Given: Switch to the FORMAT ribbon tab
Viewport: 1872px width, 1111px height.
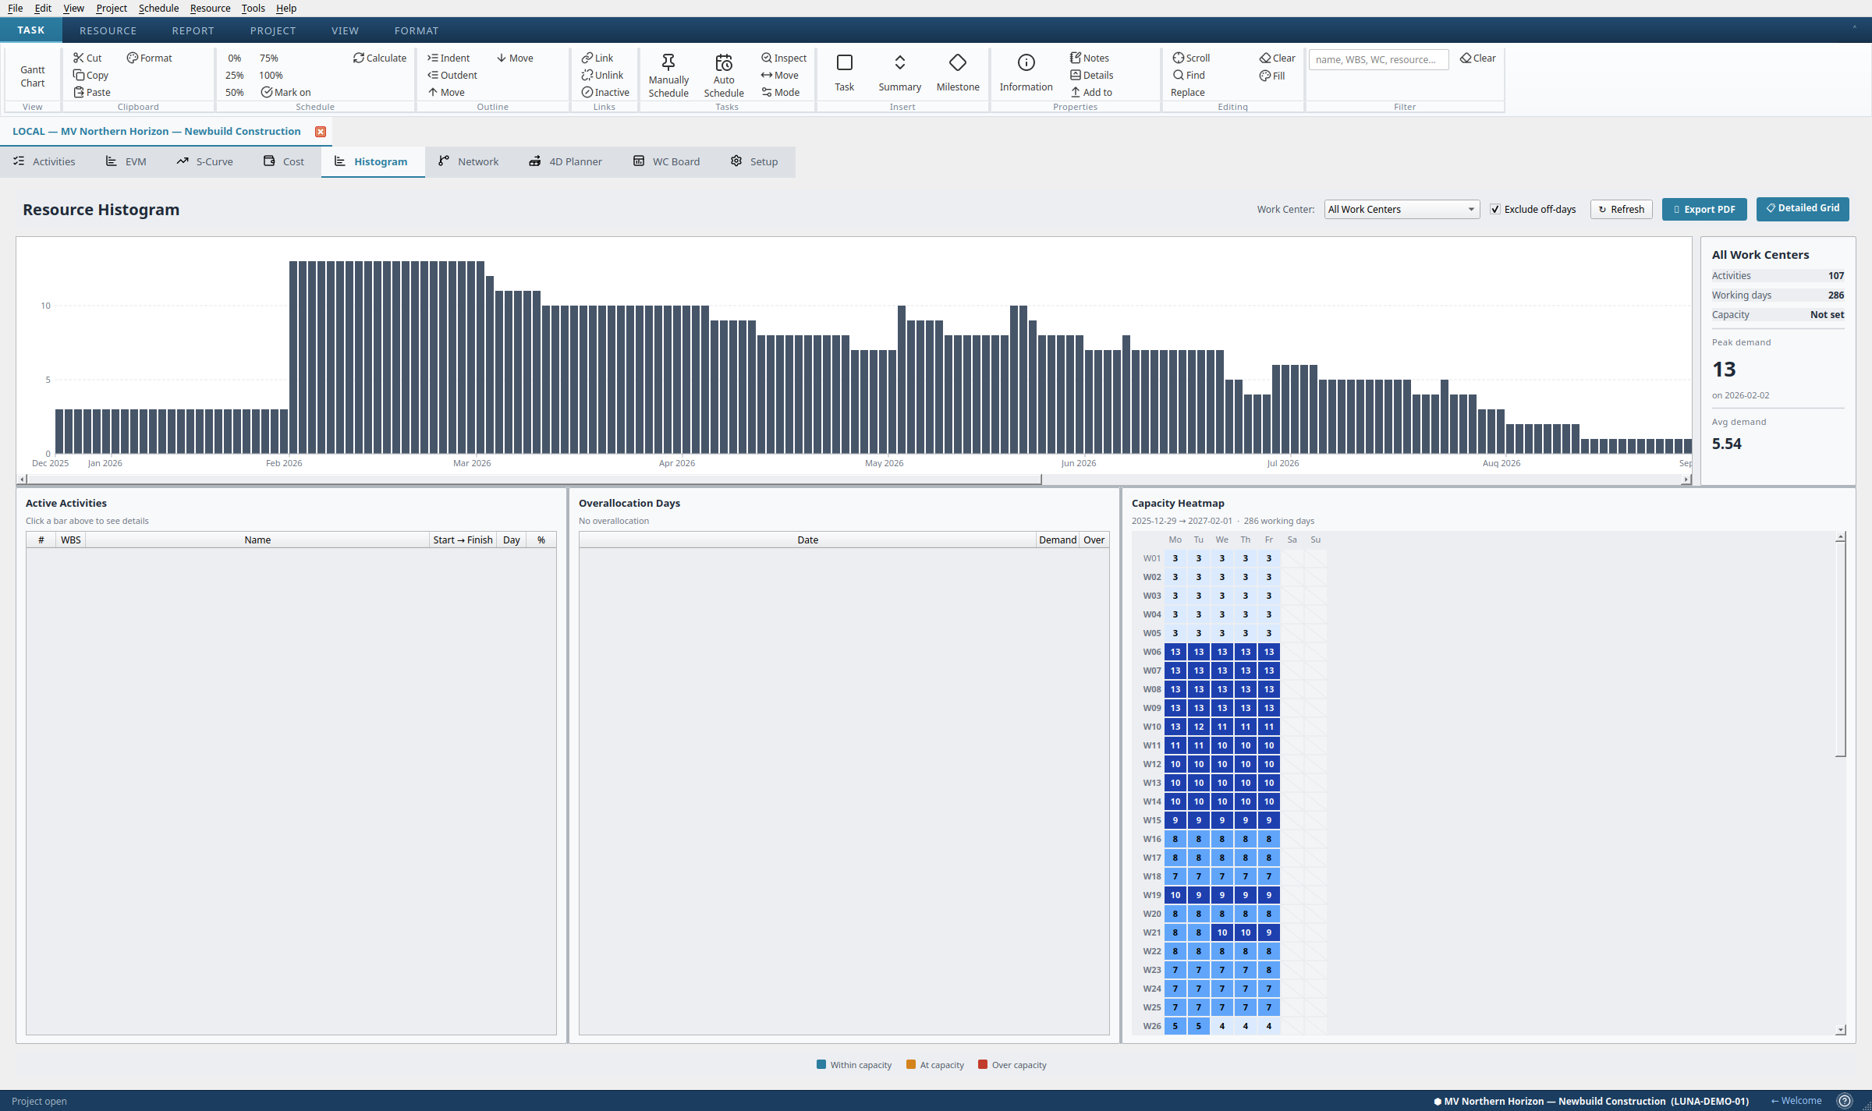Looking at the screenshot, I should (417, 30).
